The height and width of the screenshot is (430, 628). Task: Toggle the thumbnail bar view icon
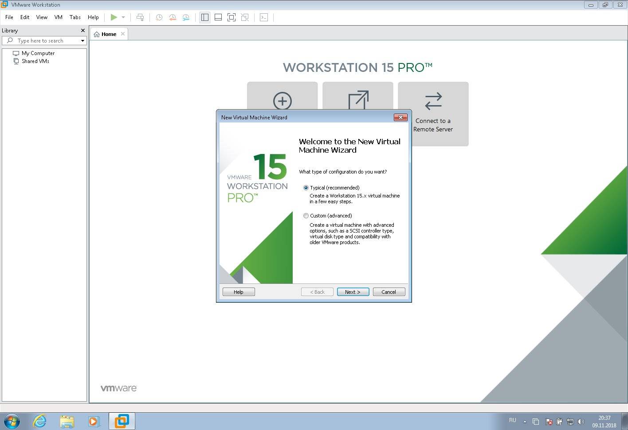tap(218, 17)
